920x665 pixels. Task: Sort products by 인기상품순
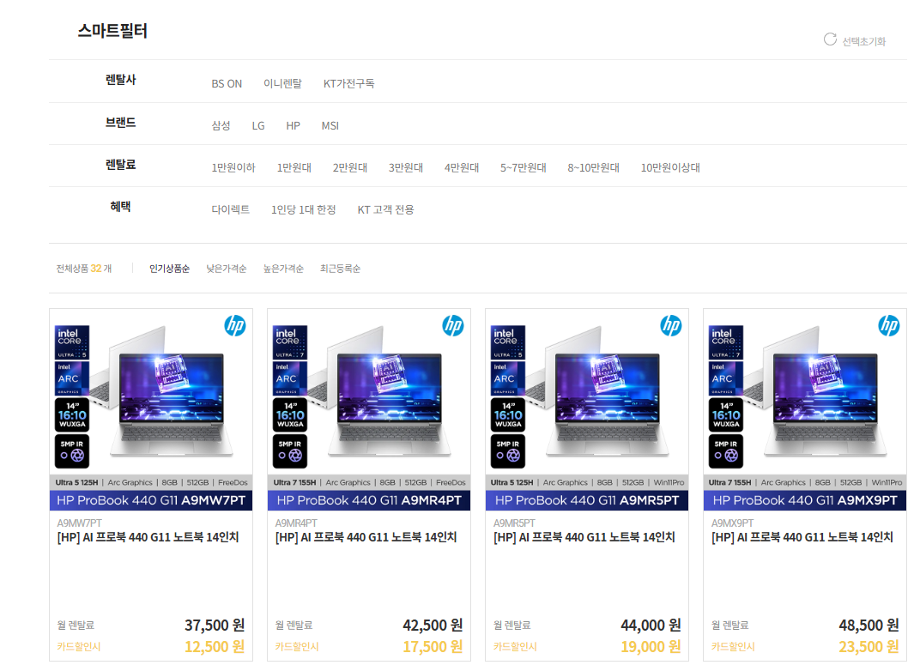tap(169, 269)
